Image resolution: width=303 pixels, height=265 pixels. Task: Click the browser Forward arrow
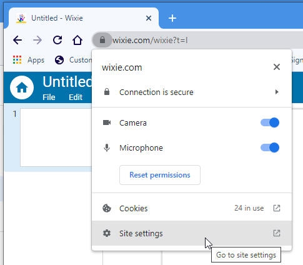click(37, 40)
